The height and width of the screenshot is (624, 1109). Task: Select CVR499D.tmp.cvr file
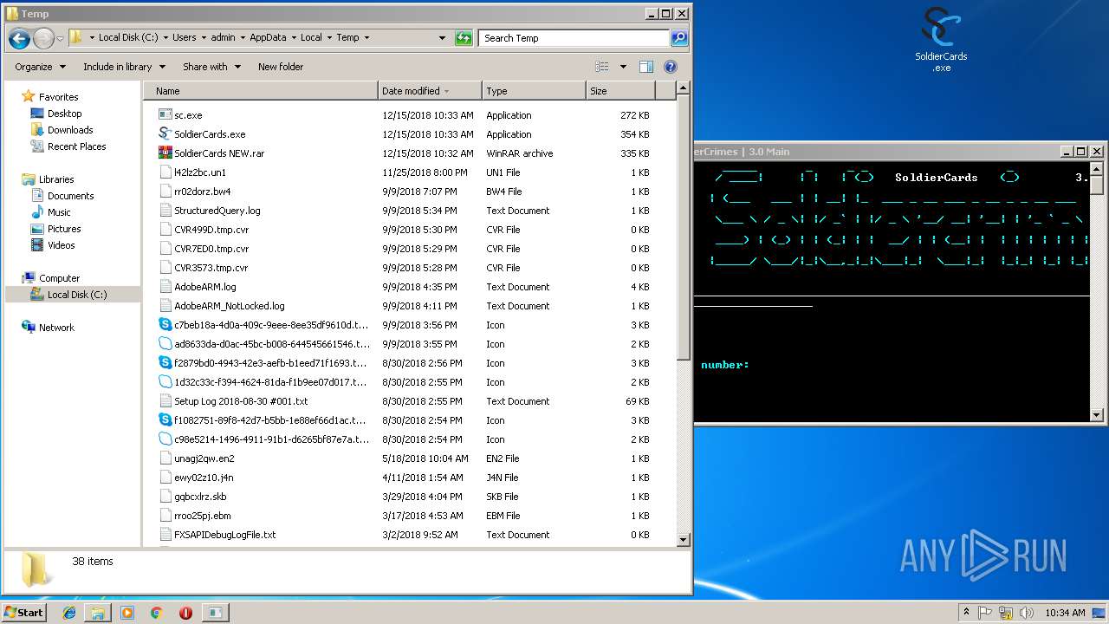click(x=211, y=230)
